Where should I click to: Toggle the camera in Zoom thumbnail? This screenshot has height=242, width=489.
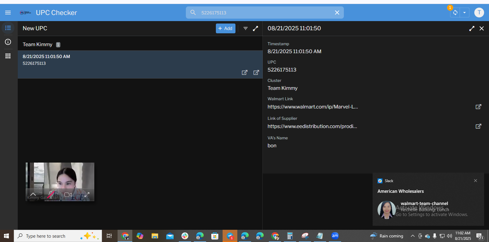[x=68, y=195]
